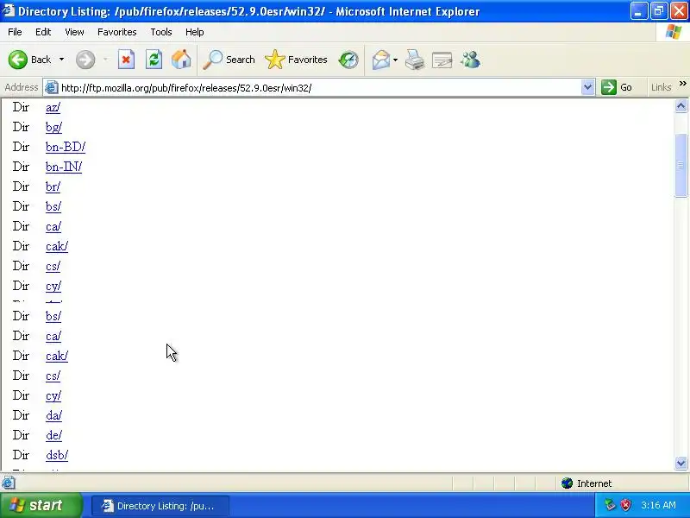Click the Dir text beside bn-BD/

[21, 147]
